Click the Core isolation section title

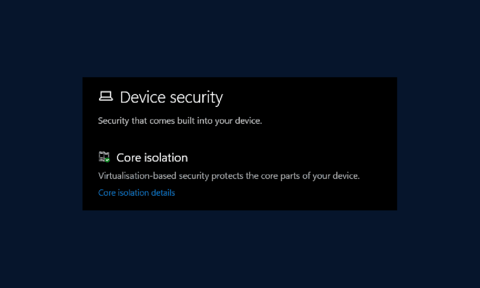pyautogui.click(x=152, y=157)
